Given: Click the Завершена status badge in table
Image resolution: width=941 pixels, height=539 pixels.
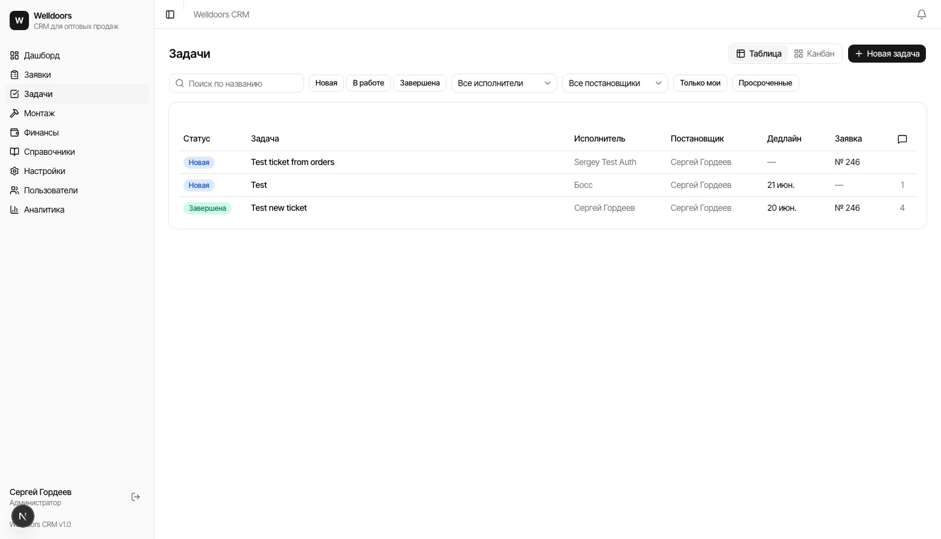Looking at the screenshot, I should [x=208, y=208].
